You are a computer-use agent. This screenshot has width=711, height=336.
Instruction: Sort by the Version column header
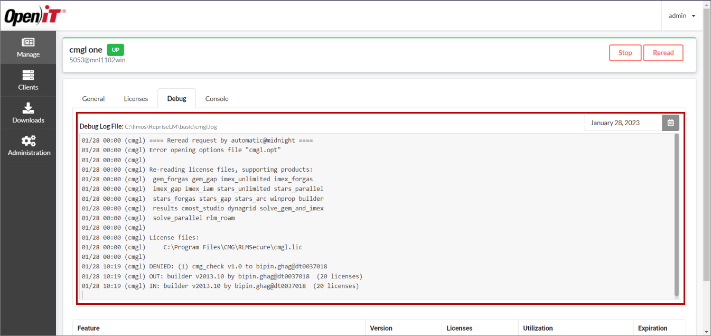click(x=403, y=328)
